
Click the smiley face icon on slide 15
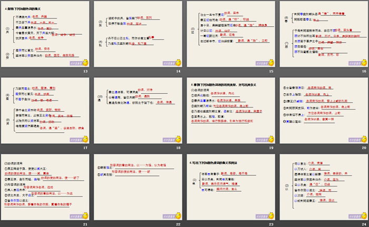(271, 63)
